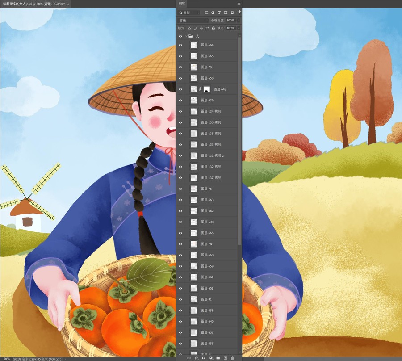Viewport: 402px width, 361px height.
Task: Collapse the 人 layer group
Action: tap(186, 36)
